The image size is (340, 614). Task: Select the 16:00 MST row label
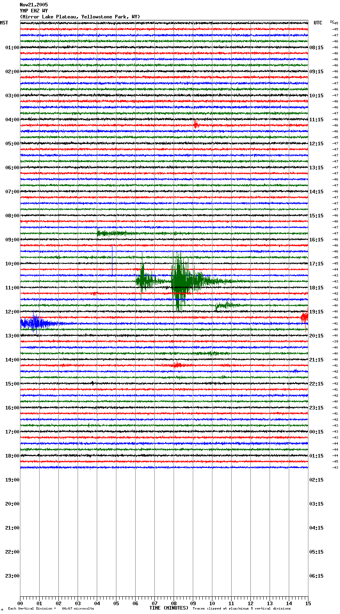pos(12,408)
